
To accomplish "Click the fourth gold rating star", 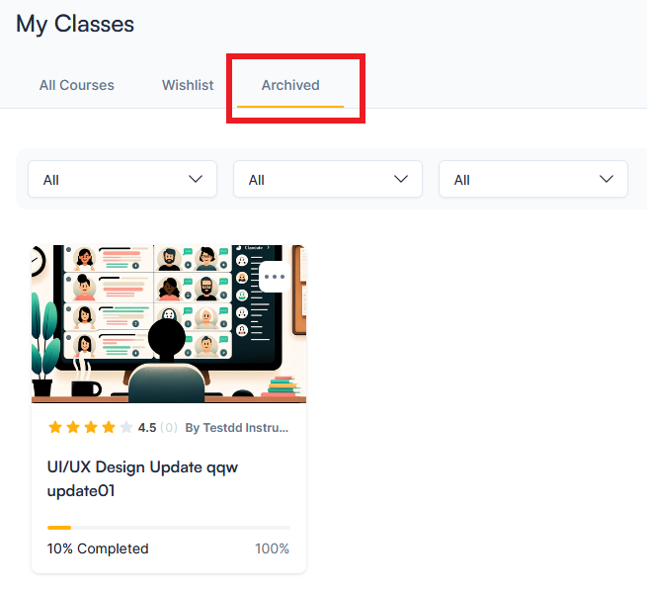I will 109,427.
